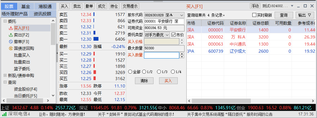Click the 浮动 button
317x118 pixels.
click(x=255, y=6)
